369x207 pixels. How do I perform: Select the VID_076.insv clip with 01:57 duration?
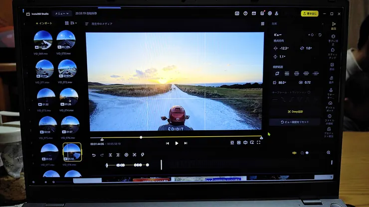click(70, 125)
